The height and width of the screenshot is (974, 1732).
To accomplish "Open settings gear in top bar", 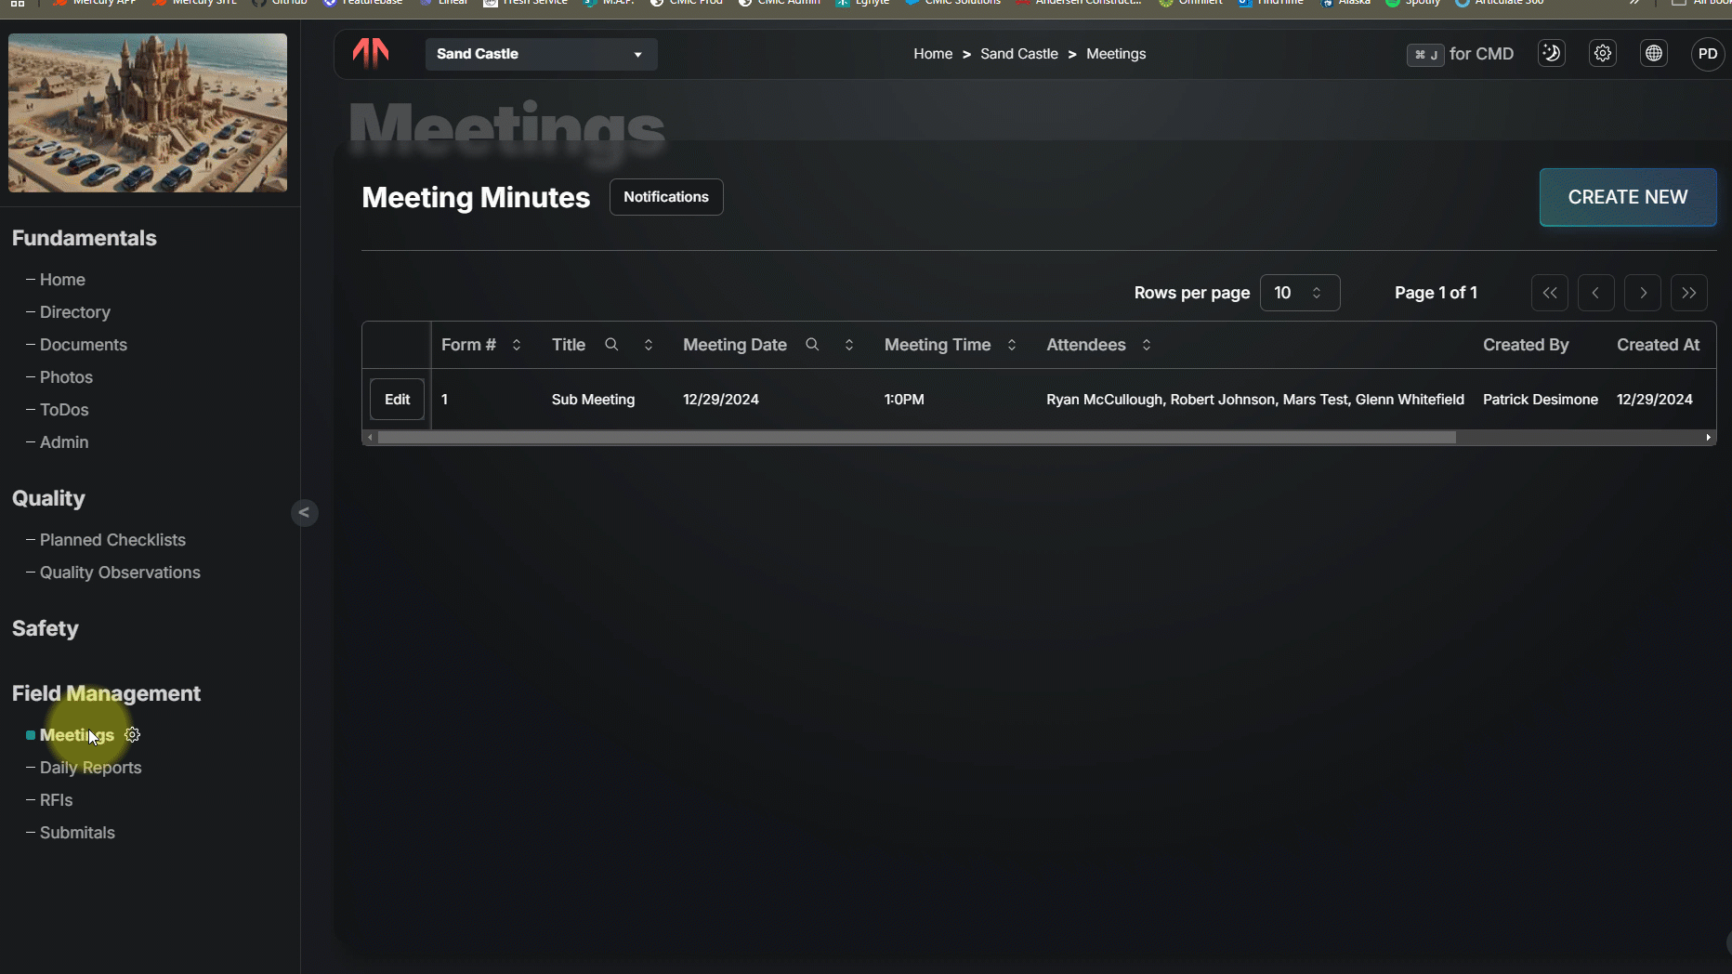I will pos(1602,54).
